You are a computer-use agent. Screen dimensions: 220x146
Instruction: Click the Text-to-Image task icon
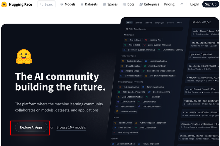click(126, 40)
